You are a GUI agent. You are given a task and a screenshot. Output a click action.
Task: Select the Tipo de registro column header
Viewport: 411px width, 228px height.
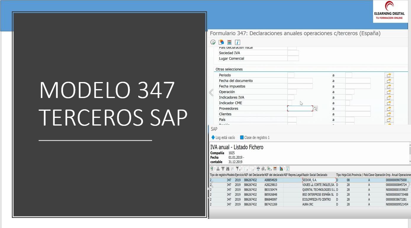[218, 175]
